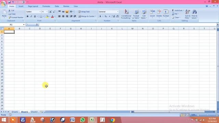This screenshot has width=219, height=123.
Task: Increase the cell indent
Action: coord(75,16)
